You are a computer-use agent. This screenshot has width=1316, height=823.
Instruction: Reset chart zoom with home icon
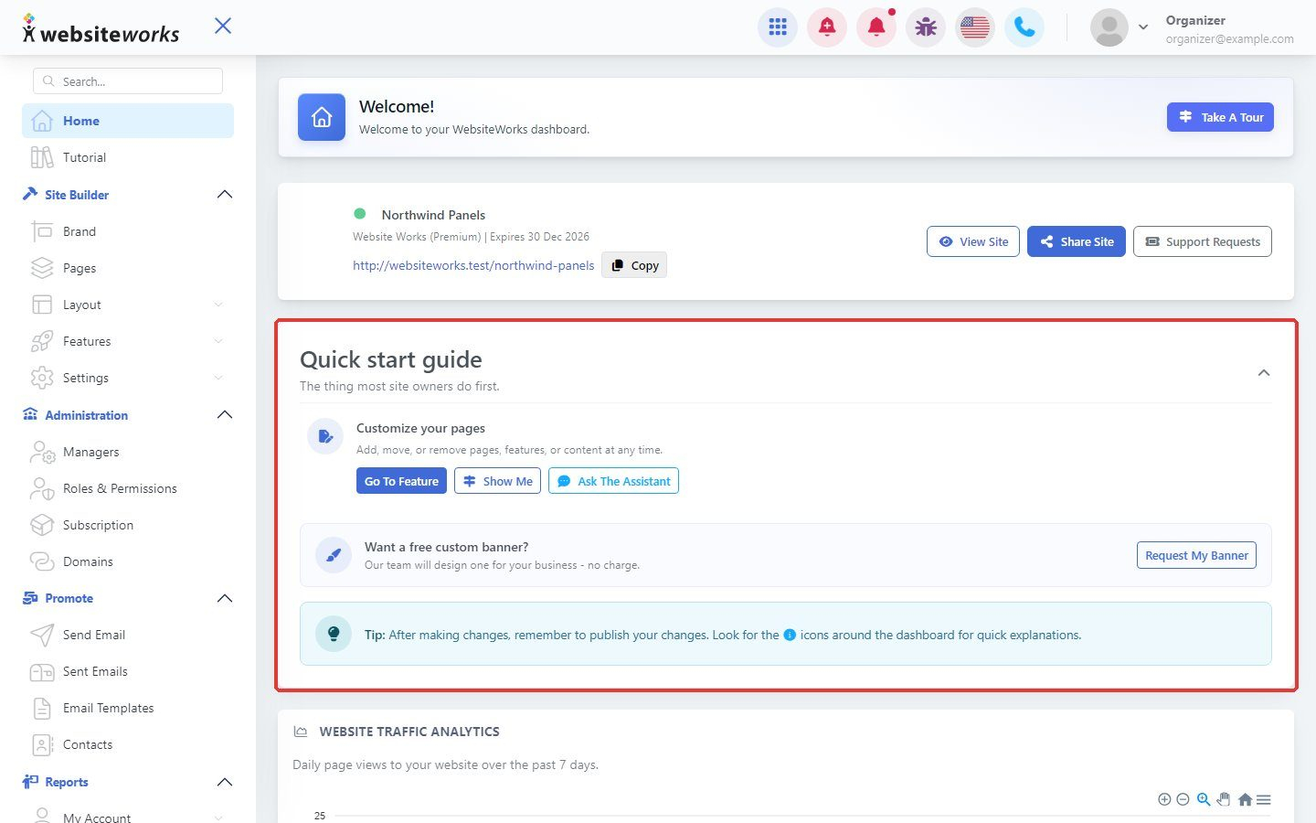pyautogui.click(x=1245, y=799)
